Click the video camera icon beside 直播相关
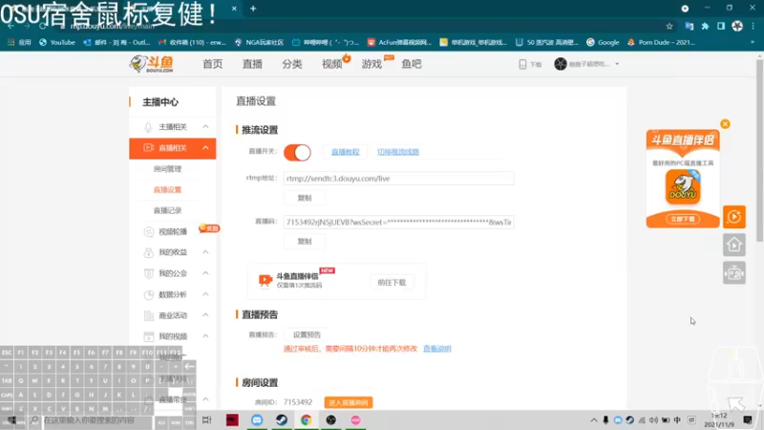 pyautogui.click(x=148, y=148)
